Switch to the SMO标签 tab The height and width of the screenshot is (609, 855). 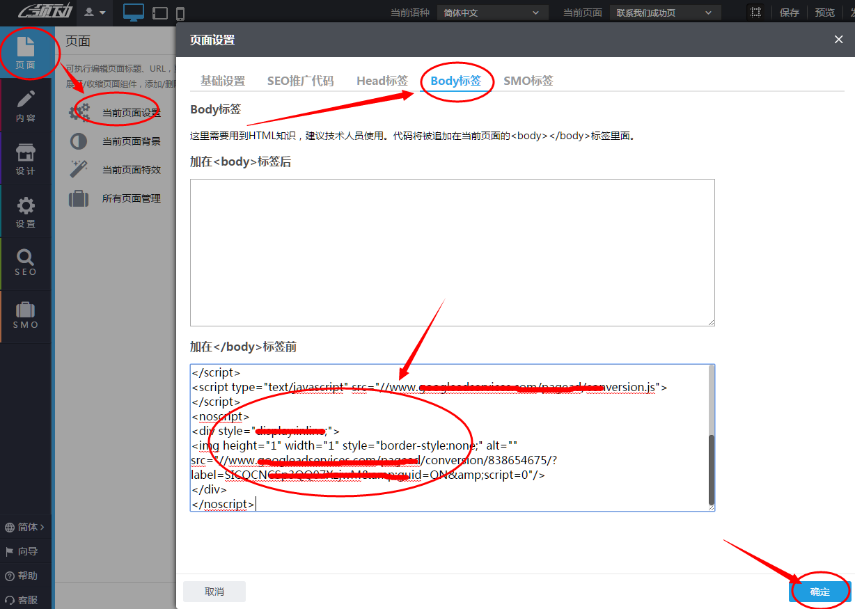click(528, 80)
